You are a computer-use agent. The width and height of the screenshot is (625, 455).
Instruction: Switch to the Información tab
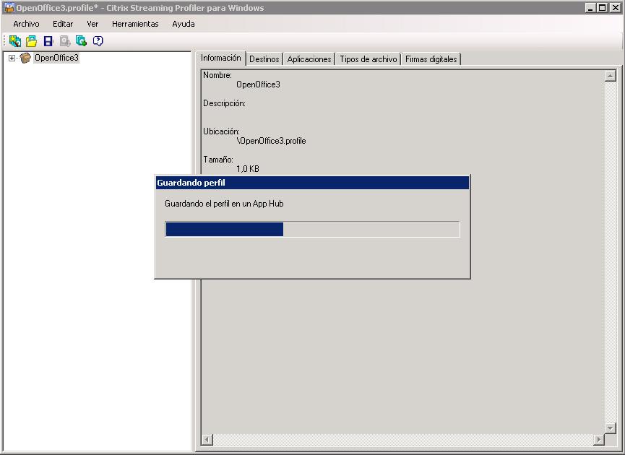tap(221, 58)
